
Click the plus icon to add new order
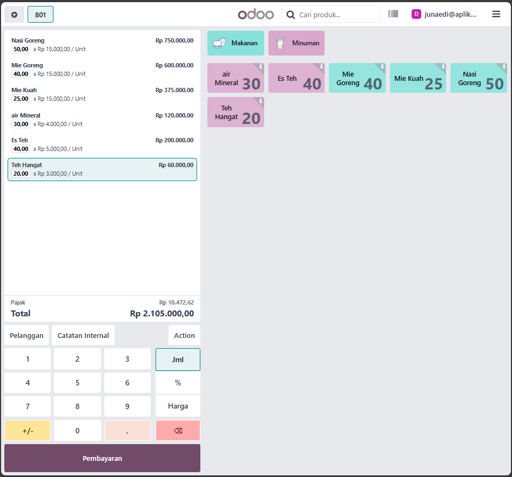[14, 15]
